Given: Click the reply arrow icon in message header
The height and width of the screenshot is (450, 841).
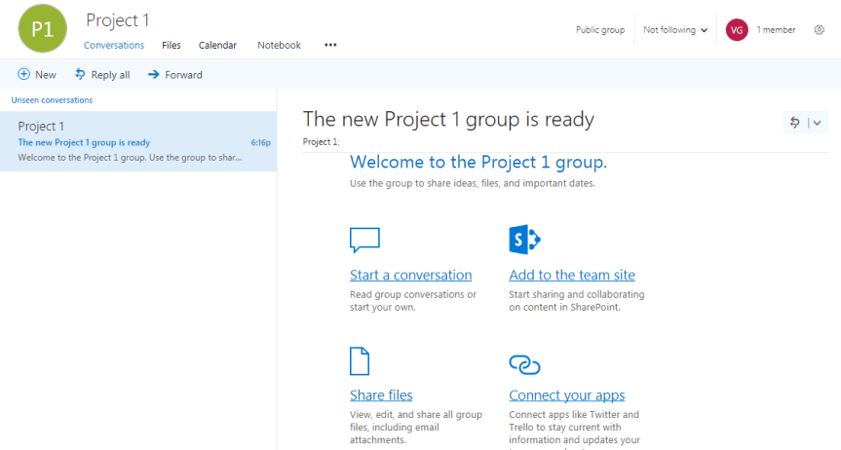Looking at the screenshot, I should [795, 123].
